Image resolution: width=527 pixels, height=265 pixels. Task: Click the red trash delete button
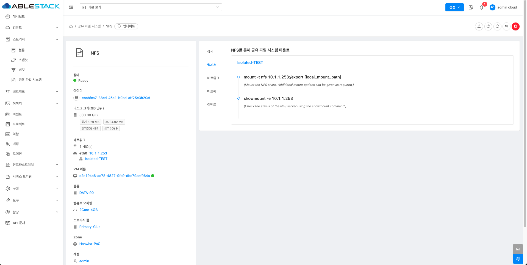[515, 26]
